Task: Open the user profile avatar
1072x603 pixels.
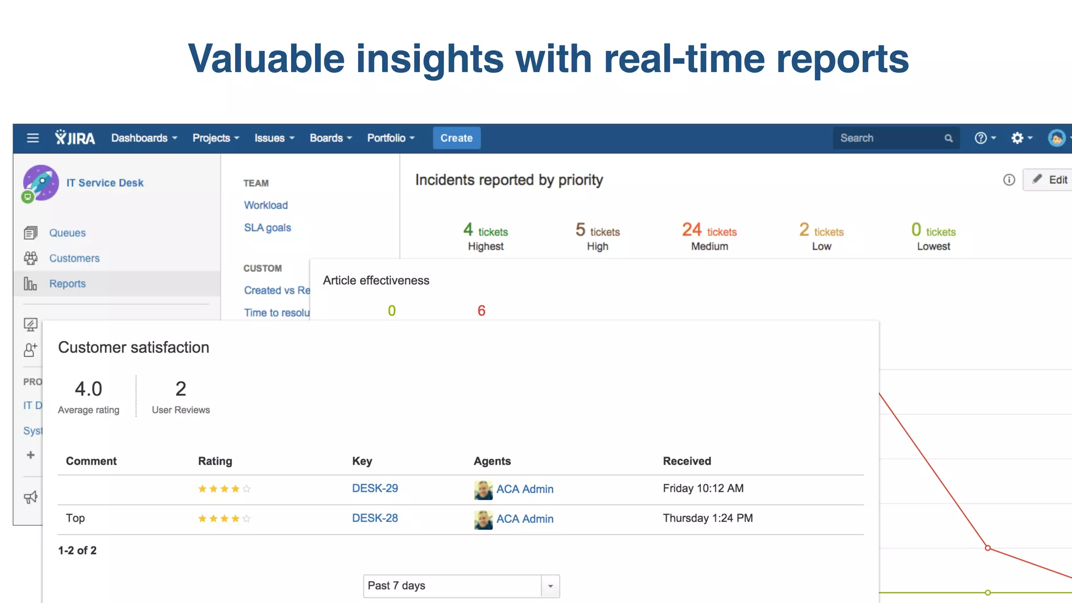Action: point(1057,138)
